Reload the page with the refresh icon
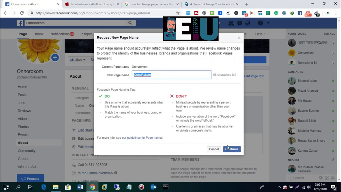Image resolution: width=341 pixels, height=192 pixels. (x=22, y=13)
